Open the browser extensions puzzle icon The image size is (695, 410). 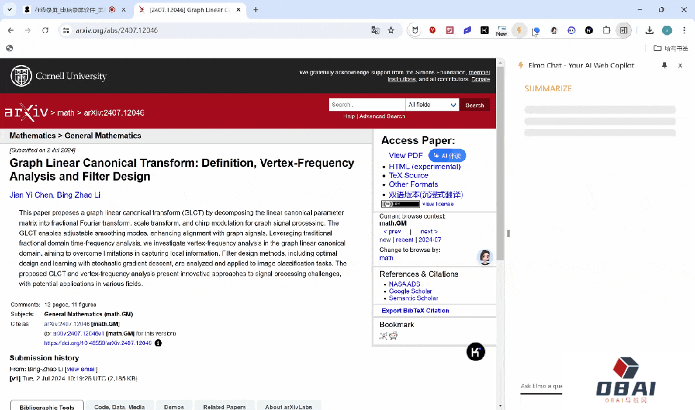[606, 30]
